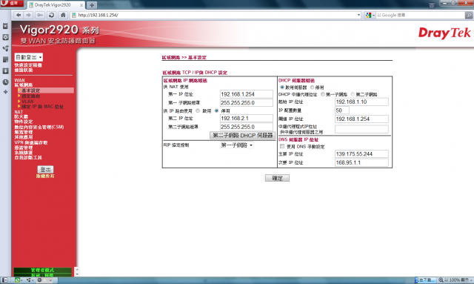Open Google search engine selector dropdown
The height and width of the screenshot is (284, 474).
(x=370, y=15)
